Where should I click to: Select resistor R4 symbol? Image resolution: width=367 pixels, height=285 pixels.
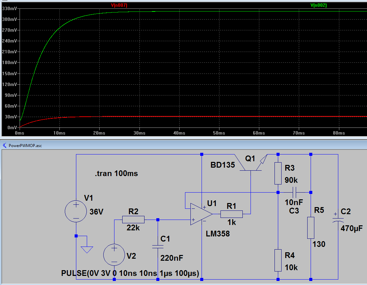278,260
